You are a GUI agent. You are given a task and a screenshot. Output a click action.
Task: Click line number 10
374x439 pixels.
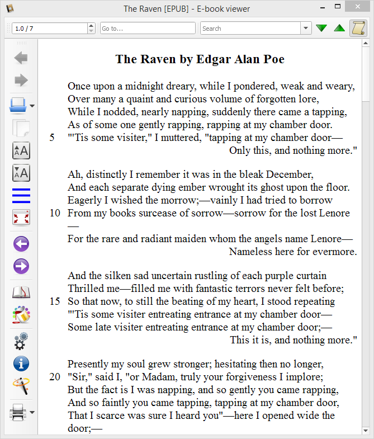(55, 213)
